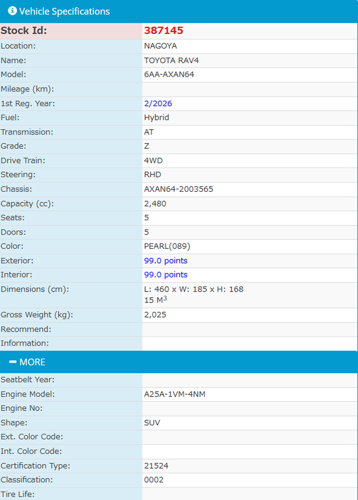Click the Stock Id: label

[24, 30]
